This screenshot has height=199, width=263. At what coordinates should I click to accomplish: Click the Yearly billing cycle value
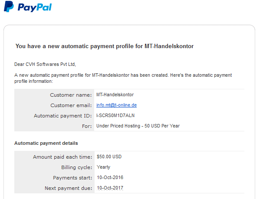point(103,167)
